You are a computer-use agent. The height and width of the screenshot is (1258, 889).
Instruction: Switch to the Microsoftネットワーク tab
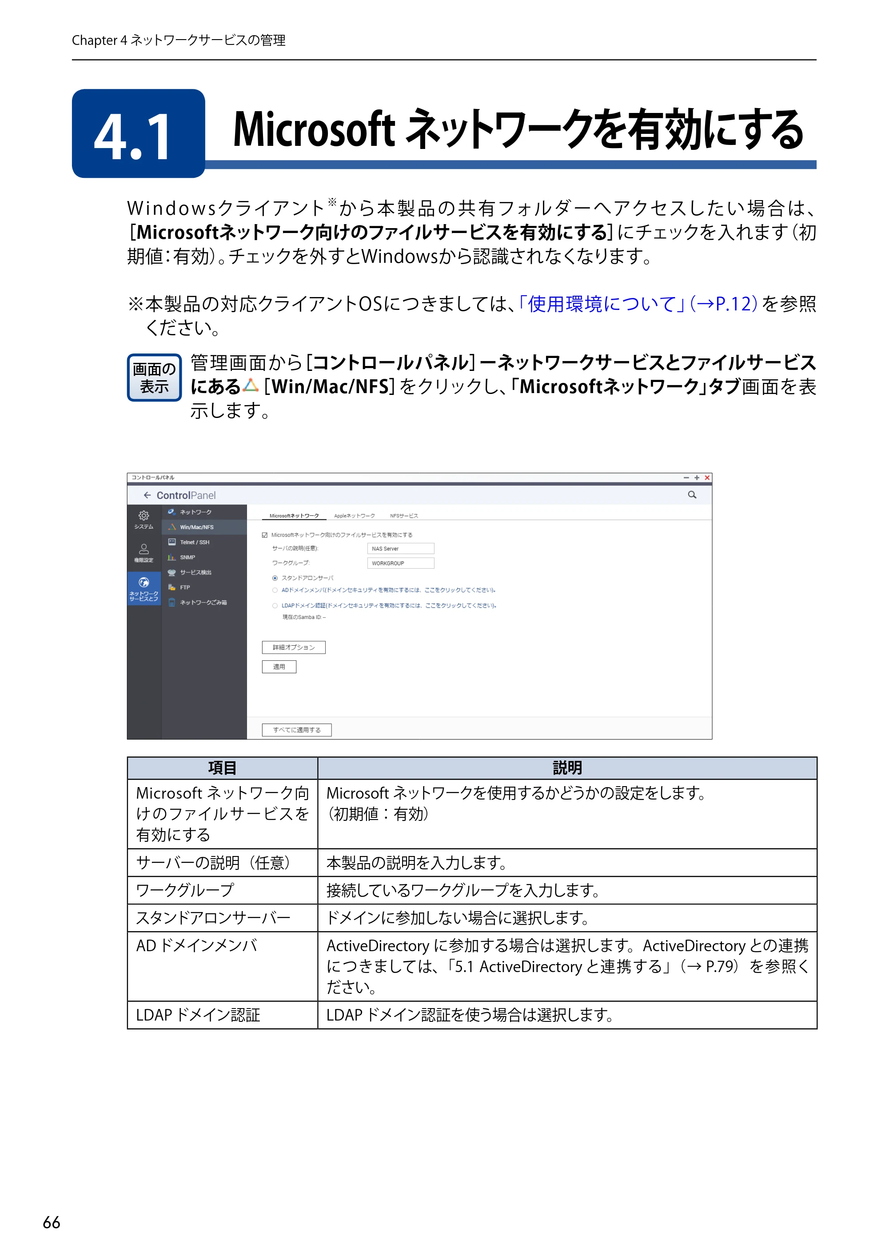(294, 515)
